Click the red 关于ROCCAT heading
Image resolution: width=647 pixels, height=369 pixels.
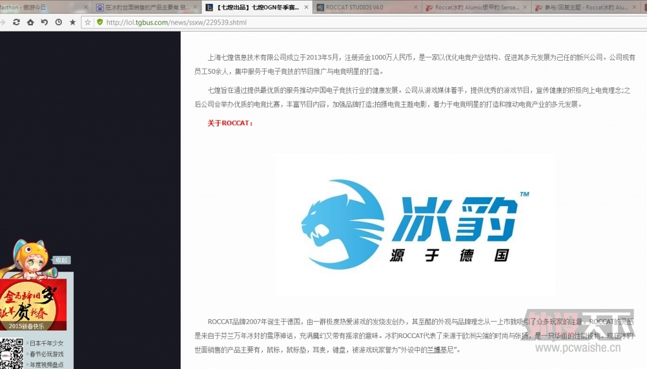tap(230, 123)
